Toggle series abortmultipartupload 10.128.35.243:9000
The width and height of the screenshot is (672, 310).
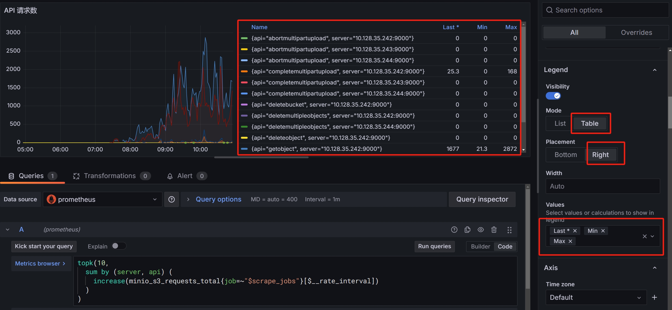tap(333, 49)
